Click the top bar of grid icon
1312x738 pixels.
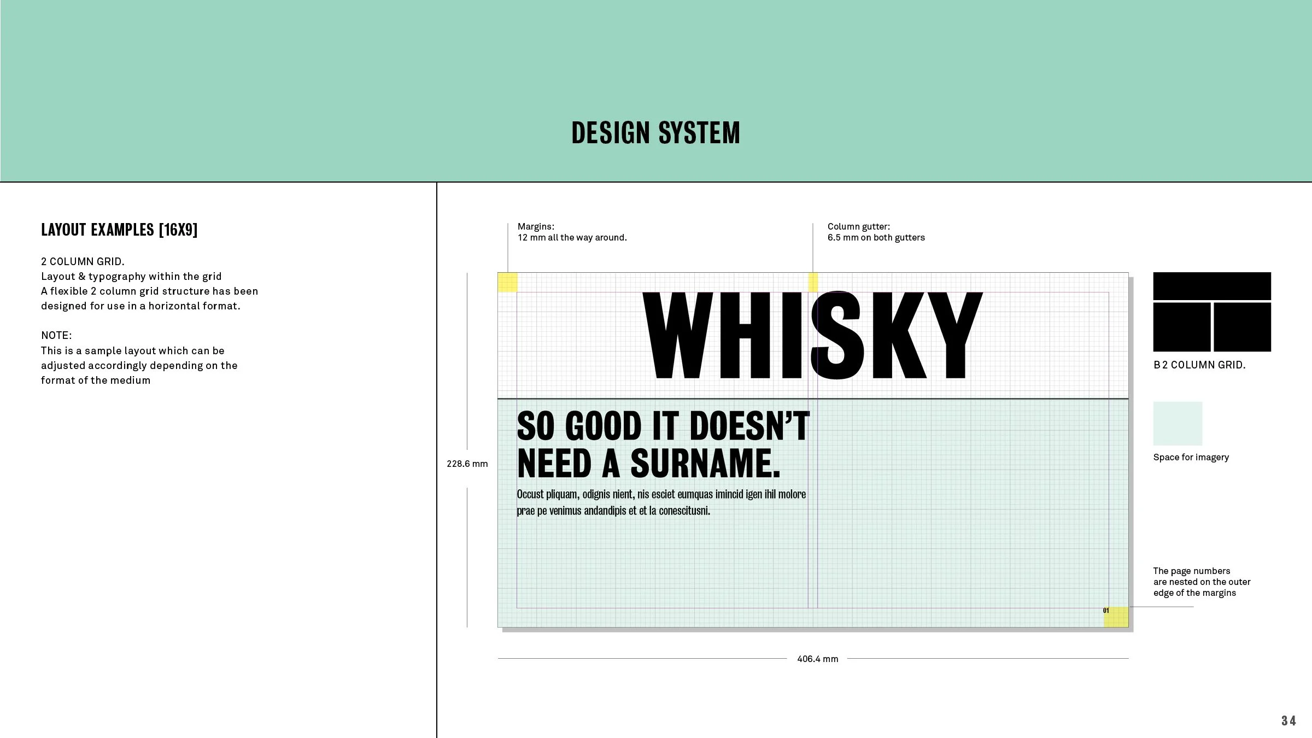[1212, 286]
